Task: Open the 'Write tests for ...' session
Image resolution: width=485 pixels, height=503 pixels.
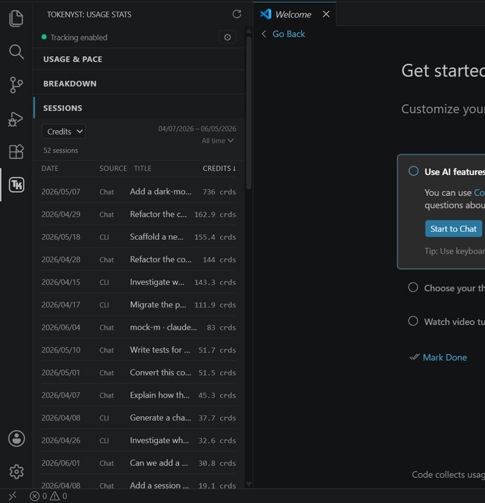Action: click(138, 350)
